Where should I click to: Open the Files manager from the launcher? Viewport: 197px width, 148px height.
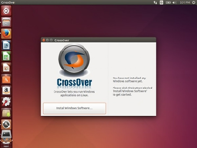(x=6, y=22)
